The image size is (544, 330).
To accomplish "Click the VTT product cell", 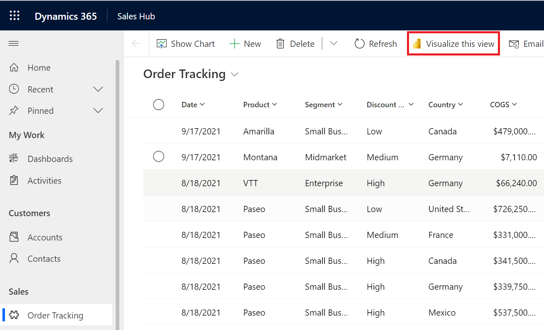I will point(251,183).
